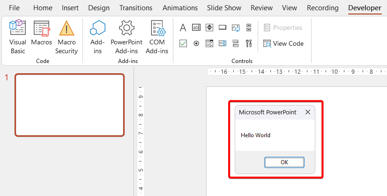Close the Microsoft PowerPoint message box
This screenshot has width=387, height=196.
pyautogui.click(x=307, y=112)
